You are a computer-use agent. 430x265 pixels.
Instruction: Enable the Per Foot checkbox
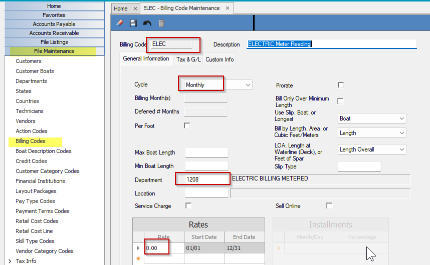[187, 125]
